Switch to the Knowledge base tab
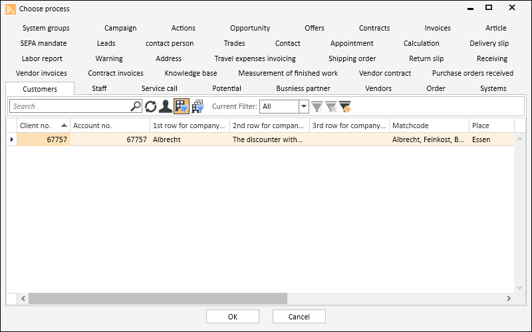Viewport: 532px width, 332px height. [x=191, y=73]
